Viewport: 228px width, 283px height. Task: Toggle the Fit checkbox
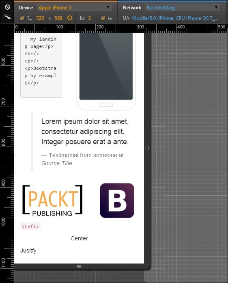[x=103, y=18]
